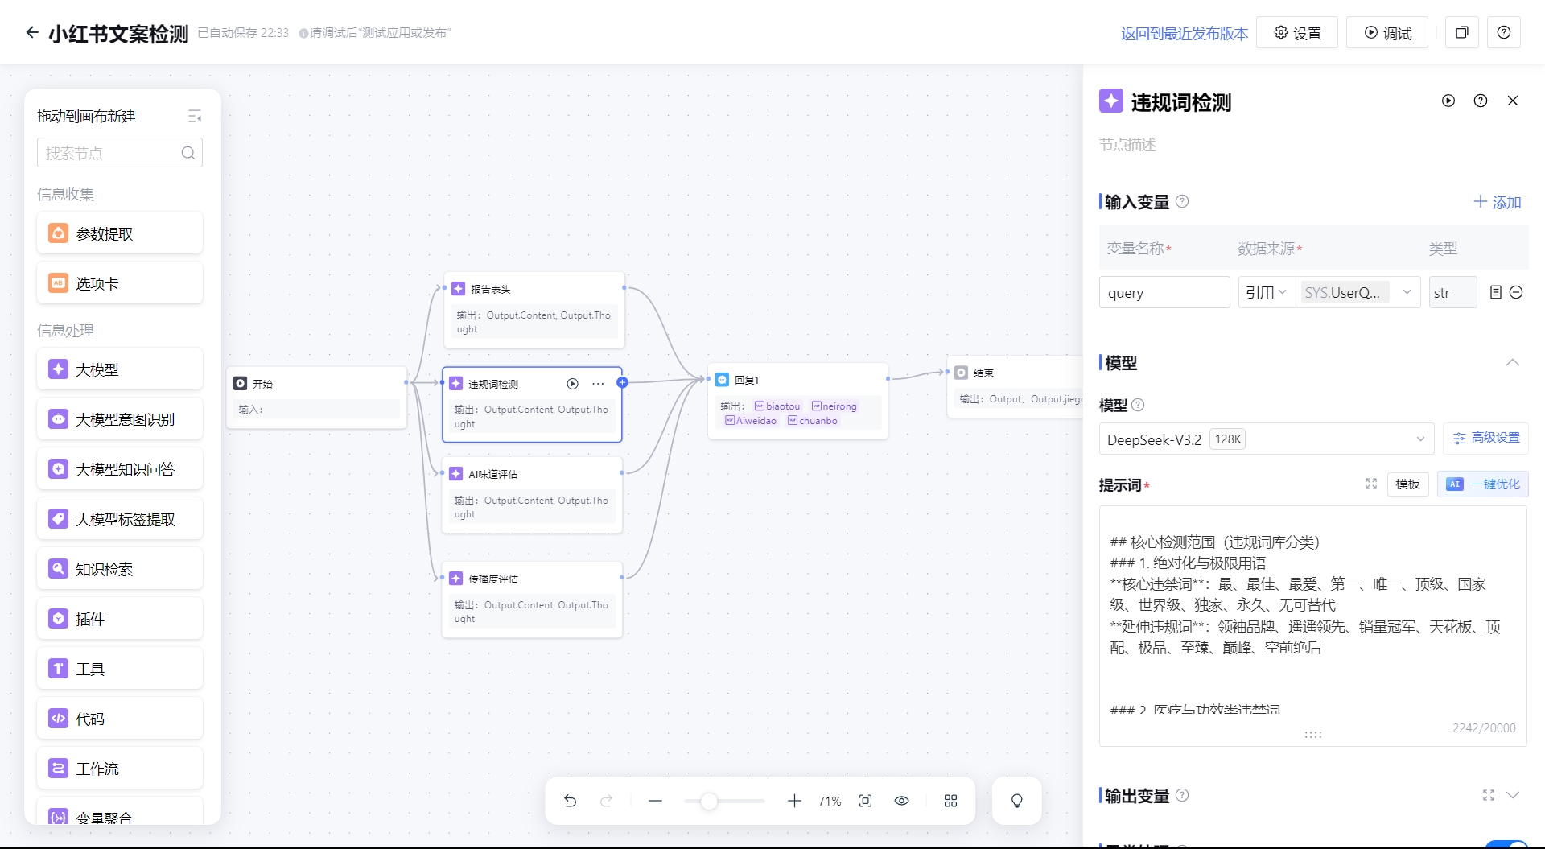This screenshot has height=849, width=1545.
Task: Open the three-dot menu on 违规词检测 node
Action: (598, 384)
